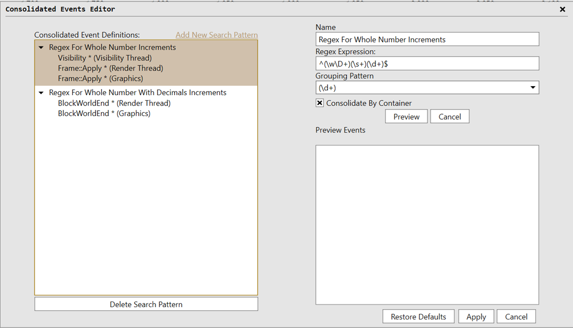The image size is (573, 328).
Task: Focus the Regex Expression input field
Action: coord(427,63)
